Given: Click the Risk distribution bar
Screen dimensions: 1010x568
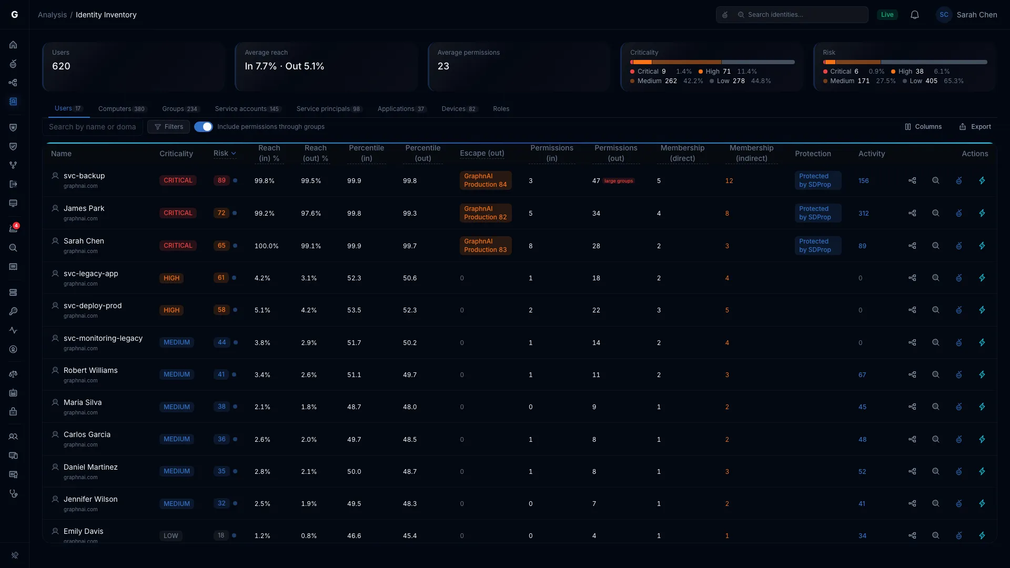Looking at the screenshot, I should click(905, 62).
